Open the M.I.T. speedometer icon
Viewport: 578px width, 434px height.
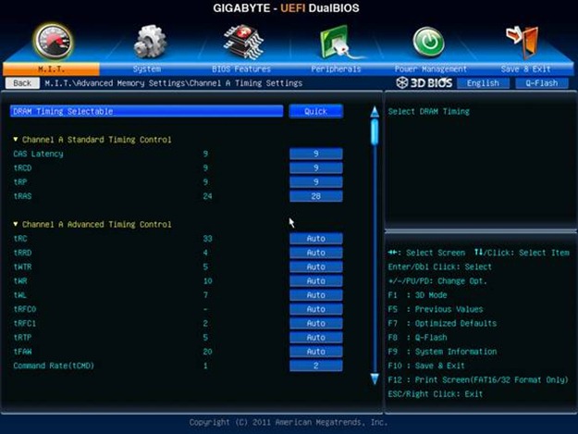53,42
